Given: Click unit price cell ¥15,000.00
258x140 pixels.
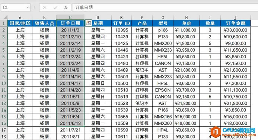Looking at the screenshot, I should pyautogui.click(x=186, y=117).
